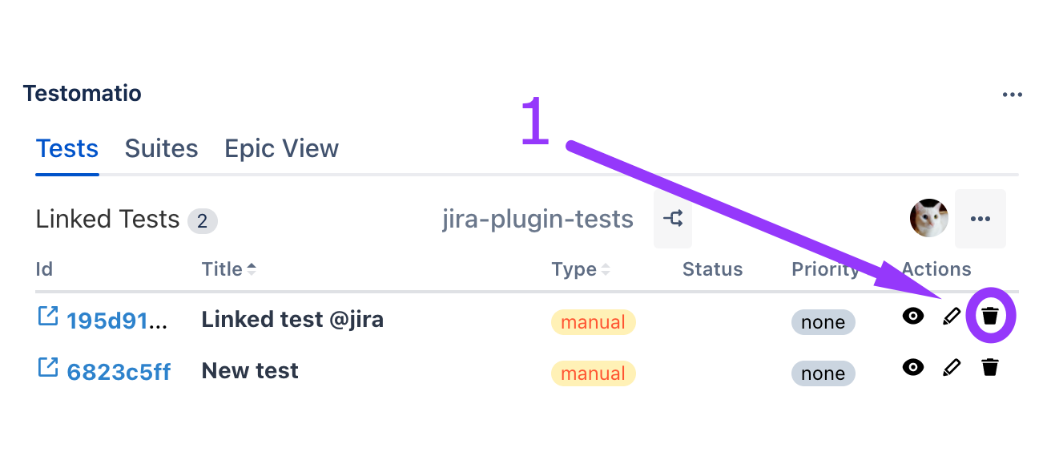Screen dimensions: 1059x452
Task: View the Linked test @jira details
Action: coord(912,316)
